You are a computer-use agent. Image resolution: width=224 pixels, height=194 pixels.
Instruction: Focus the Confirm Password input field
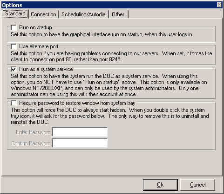pyautogui.click(x=80, y=143)
